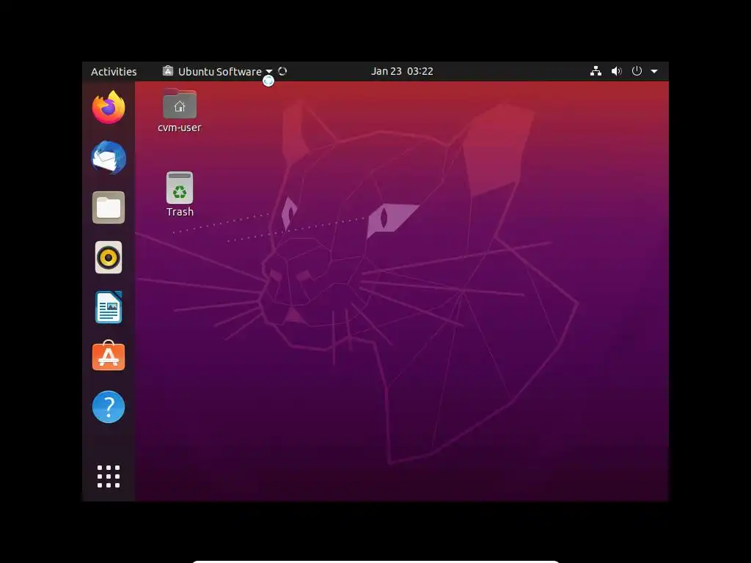The image size is (751, 563).
Task: Select the cvm-user home folder icon
Action: point(180,110)
